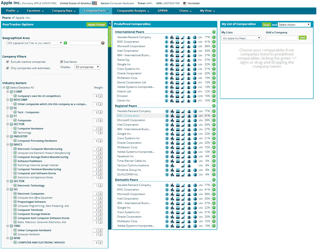
Task: Open the Company Data menu
Action: (64, 11)
